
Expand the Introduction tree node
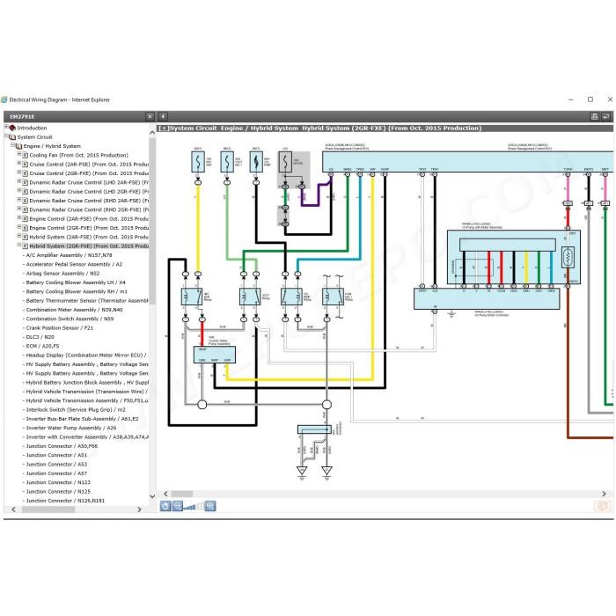pos(6,127)
